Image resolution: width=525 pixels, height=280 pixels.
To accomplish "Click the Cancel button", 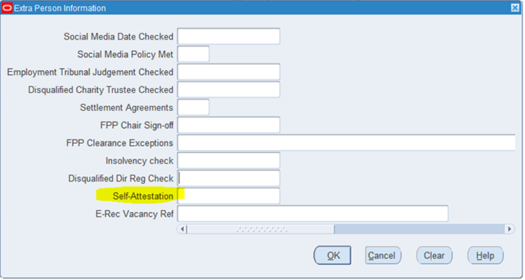I will point(383,256).
